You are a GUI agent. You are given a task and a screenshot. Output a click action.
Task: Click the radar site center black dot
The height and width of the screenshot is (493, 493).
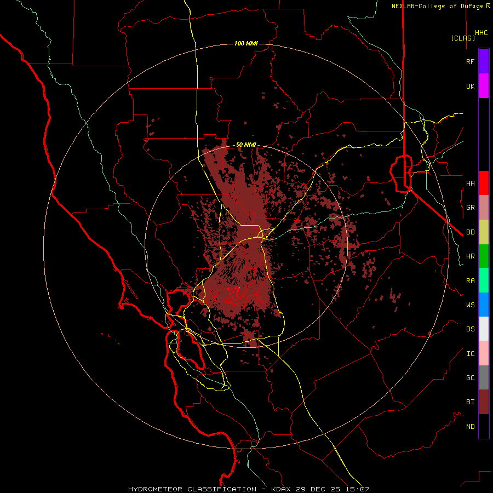(247, 245)
